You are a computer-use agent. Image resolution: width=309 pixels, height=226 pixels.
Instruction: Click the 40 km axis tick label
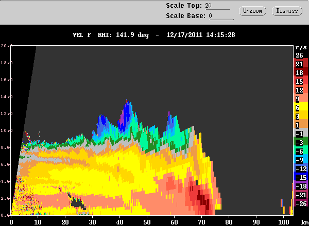[120, 222]
